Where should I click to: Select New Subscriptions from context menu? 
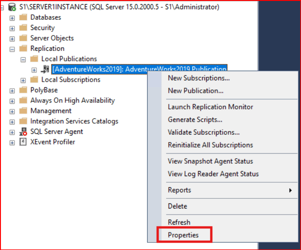pyautogui.click(x=198, y=78)
